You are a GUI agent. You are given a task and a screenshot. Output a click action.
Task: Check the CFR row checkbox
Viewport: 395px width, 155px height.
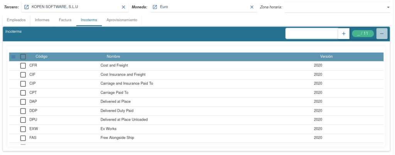(23, 66)
